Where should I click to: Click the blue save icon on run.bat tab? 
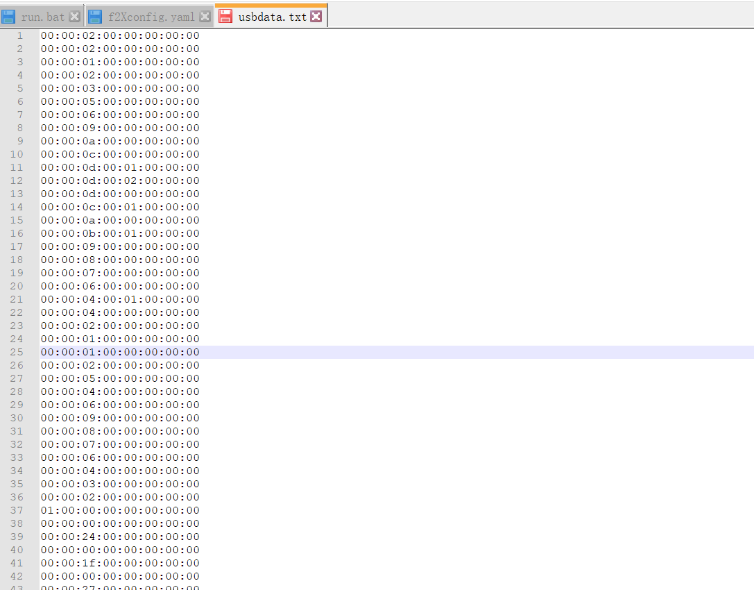pyautogui.click(x=8, y=17)
